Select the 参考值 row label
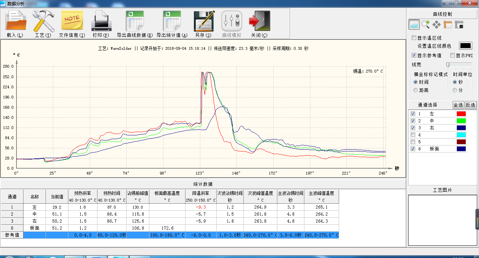This screenshot has height=258, width=479. (12, 235)
